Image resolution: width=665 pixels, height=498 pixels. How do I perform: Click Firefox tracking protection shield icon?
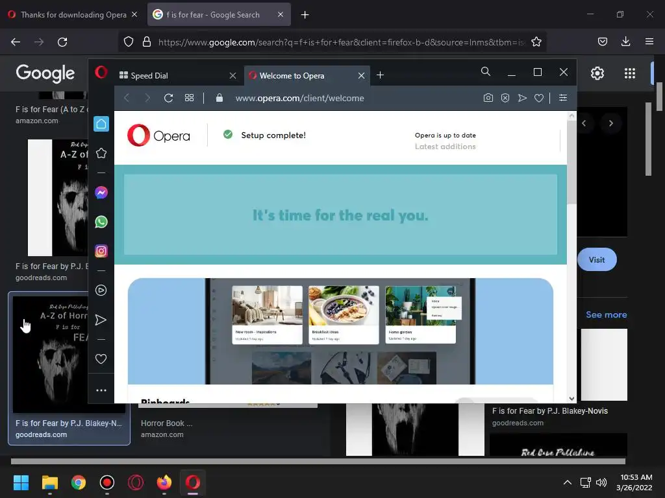pos(129,42)
